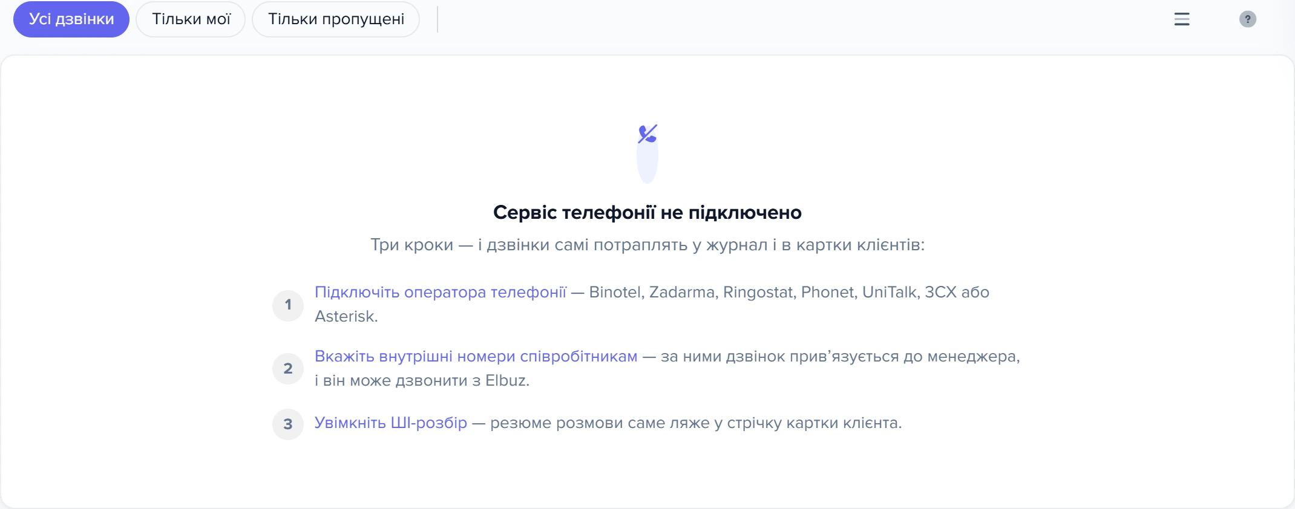Screen dimensions: 1295x509
Task: Select the "Asterisk." text in step one
Action: coord(346,316)
